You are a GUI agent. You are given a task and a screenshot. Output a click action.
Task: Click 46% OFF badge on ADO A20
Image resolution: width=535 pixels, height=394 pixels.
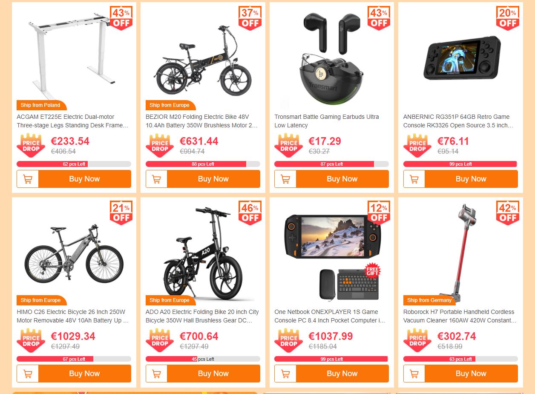tap(250, 213)
